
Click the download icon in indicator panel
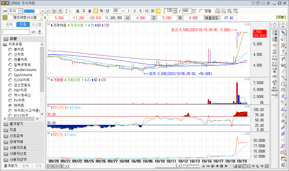pyautogui.click(x=39, y=32)
